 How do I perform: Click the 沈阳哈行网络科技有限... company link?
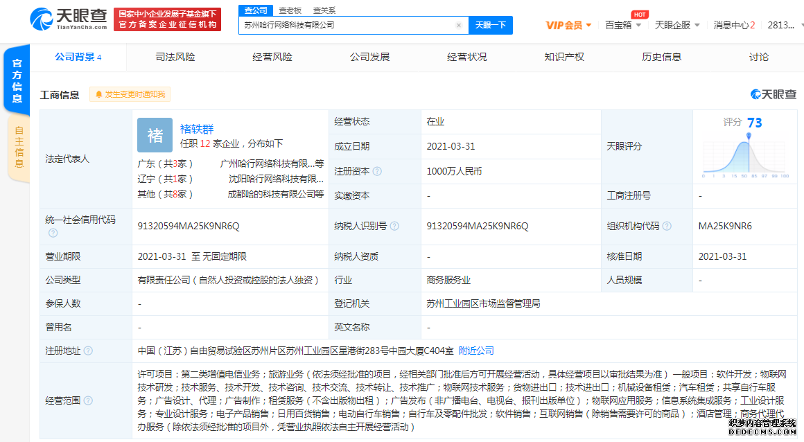click(x=276, y=179)
